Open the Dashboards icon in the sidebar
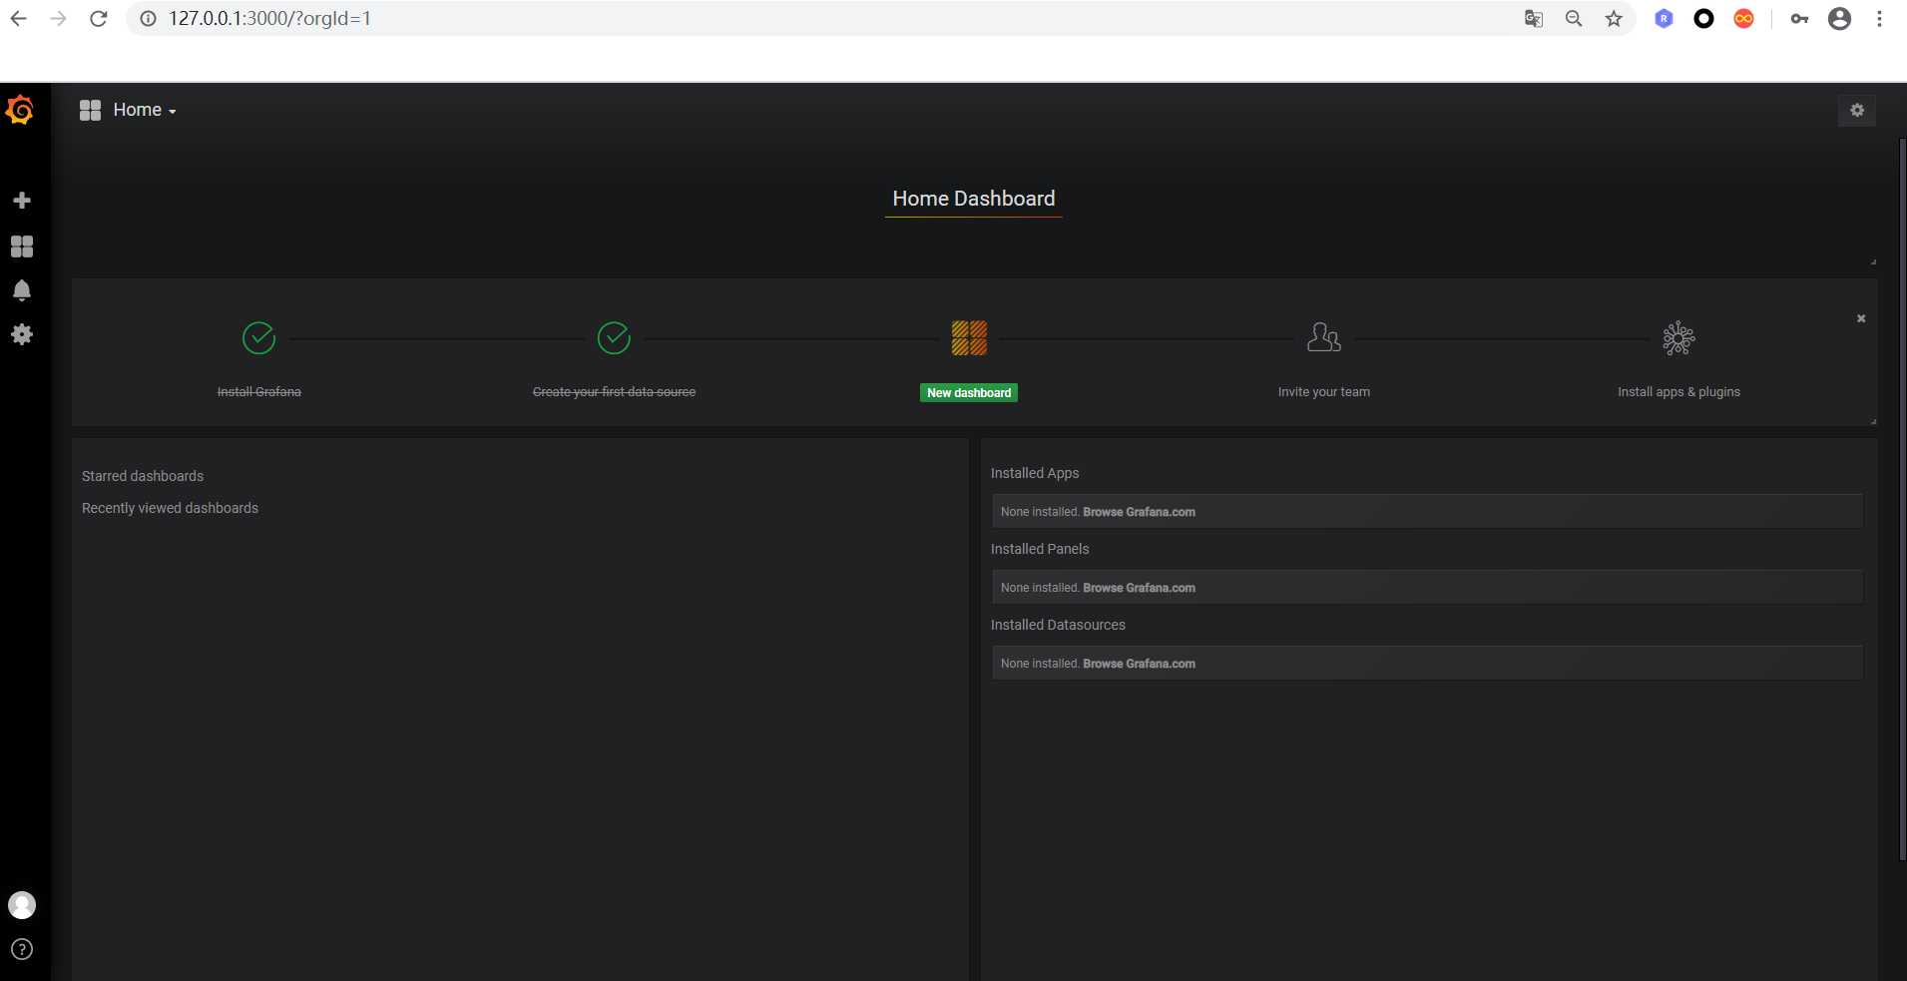 22,246
